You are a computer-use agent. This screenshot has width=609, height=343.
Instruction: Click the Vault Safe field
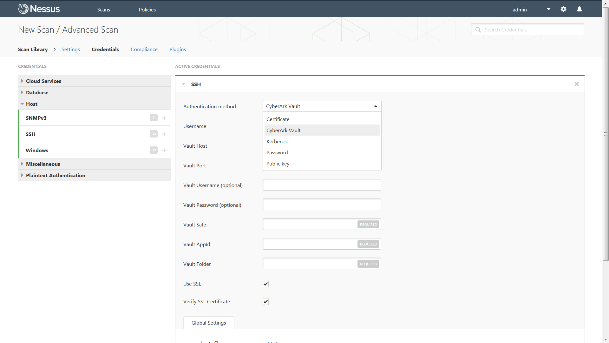[322, 224]
